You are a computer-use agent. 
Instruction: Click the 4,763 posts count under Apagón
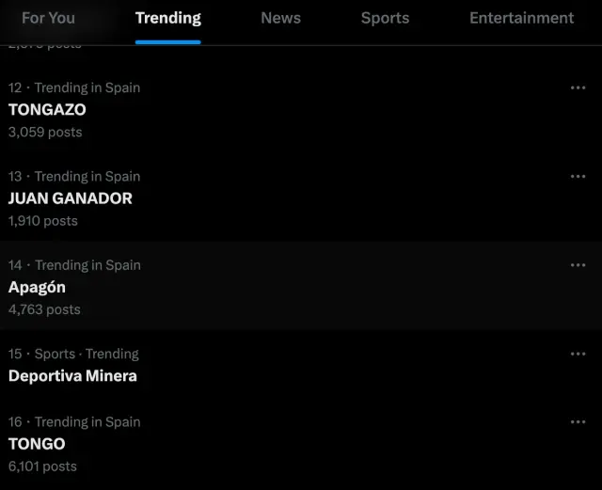pos(44,309)
